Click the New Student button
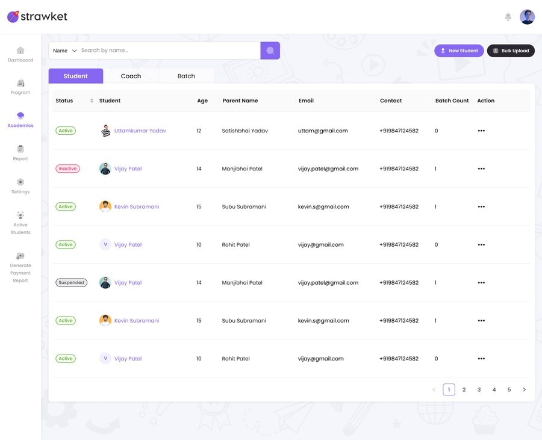 click(x=459, y=51)
